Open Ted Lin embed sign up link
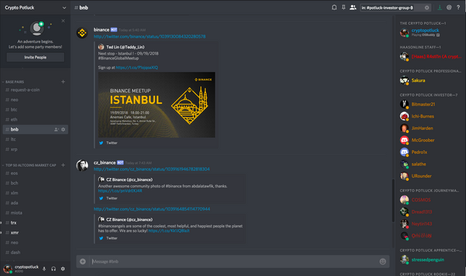 tap(137, 68)
